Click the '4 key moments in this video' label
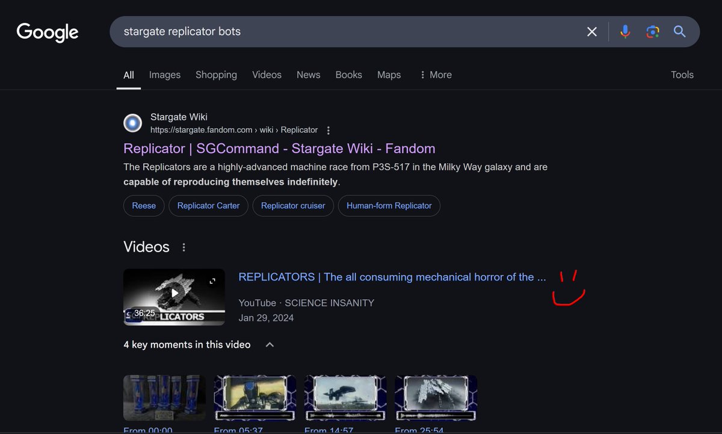Viewport: 722px width, 434px height. coord(187,345)
